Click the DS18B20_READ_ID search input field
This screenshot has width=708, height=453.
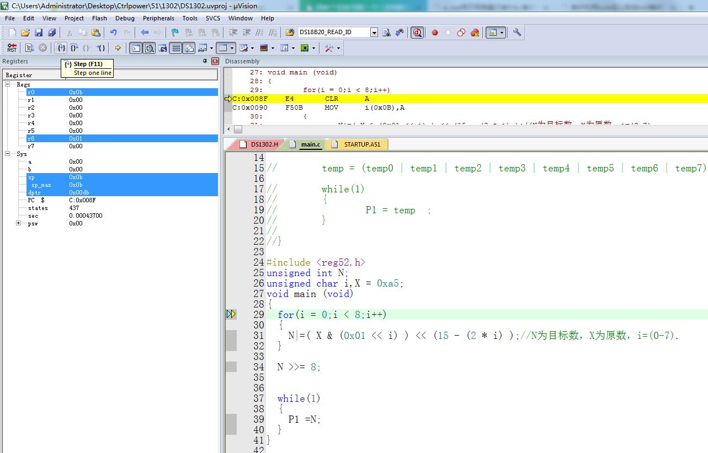(333, 33)
